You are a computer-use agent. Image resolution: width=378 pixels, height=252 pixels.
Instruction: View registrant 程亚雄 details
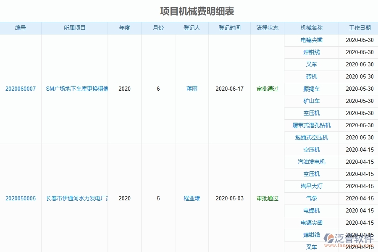pyautogui.click(x=191, y=199)
